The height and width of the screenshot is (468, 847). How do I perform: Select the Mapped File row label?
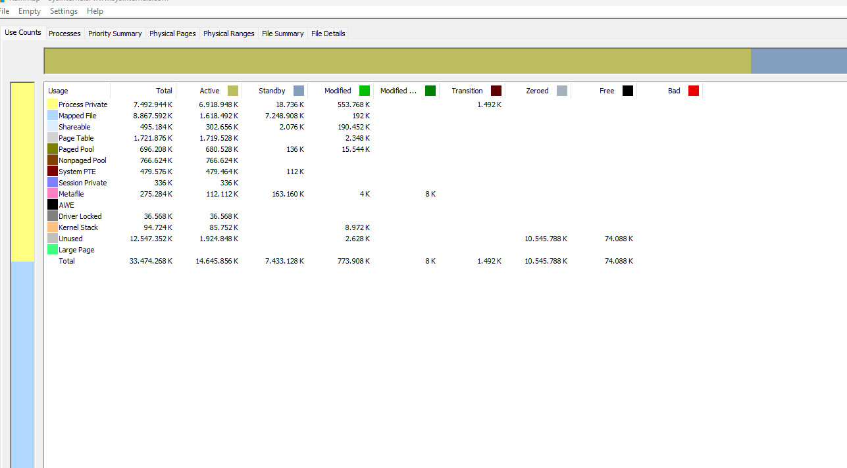pyautogui.click(x=77, y=116)
